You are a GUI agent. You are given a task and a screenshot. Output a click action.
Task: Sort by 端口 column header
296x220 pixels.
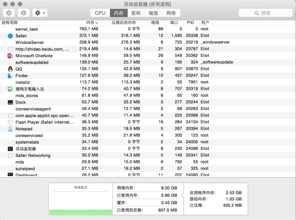[x=174, y=23]
